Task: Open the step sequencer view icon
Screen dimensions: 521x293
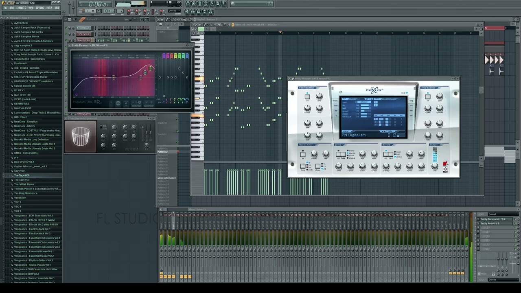Action: coord(193,11)
